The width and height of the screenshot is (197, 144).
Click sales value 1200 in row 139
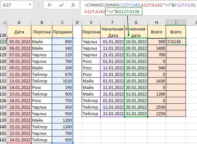(62, 120)
